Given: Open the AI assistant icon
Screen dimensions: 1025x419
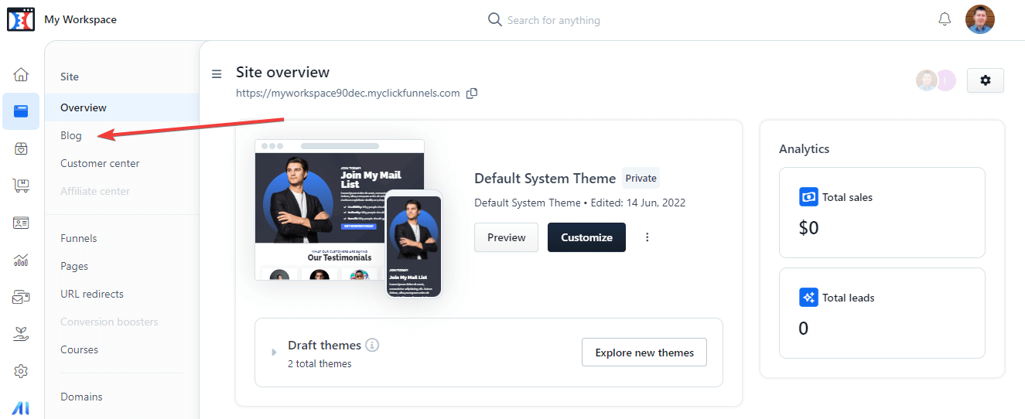Looking at the screenshot, I should pos(21,407).
